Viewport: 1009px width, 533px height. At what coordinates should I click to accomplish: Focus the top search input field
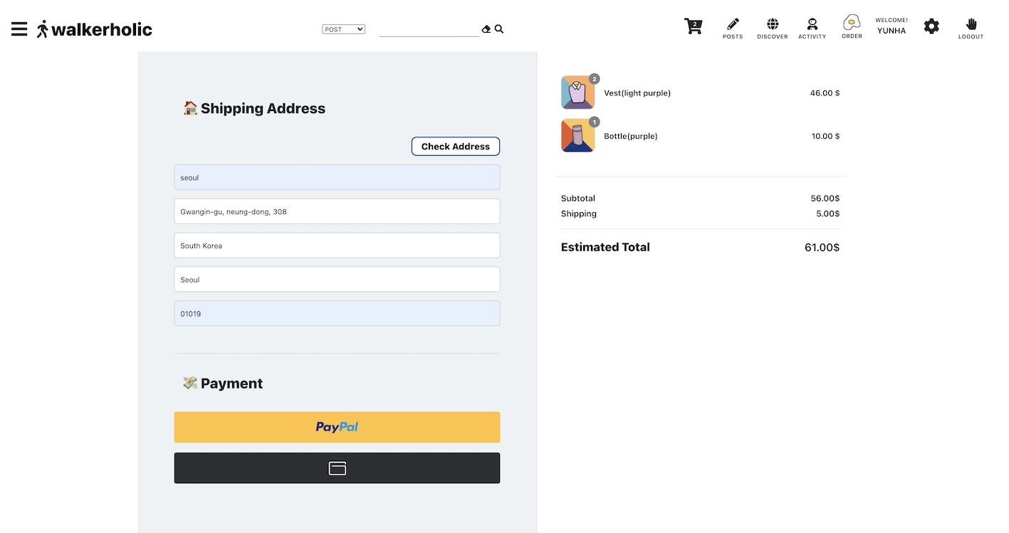[429, 29]
